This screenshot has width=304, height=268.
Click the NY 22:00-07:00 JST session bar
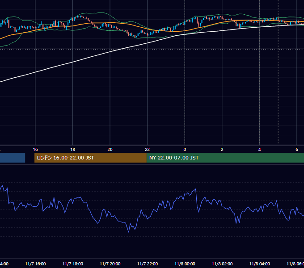(x=225, y=158)
